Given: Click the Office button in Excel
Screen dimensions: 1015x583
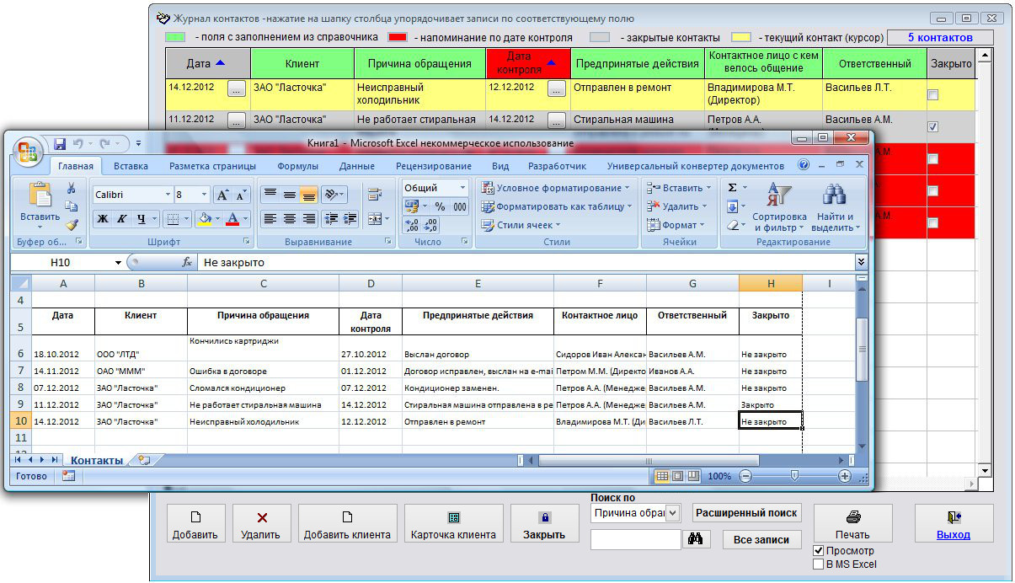Looking at the screenshot, I should (29, 150).
